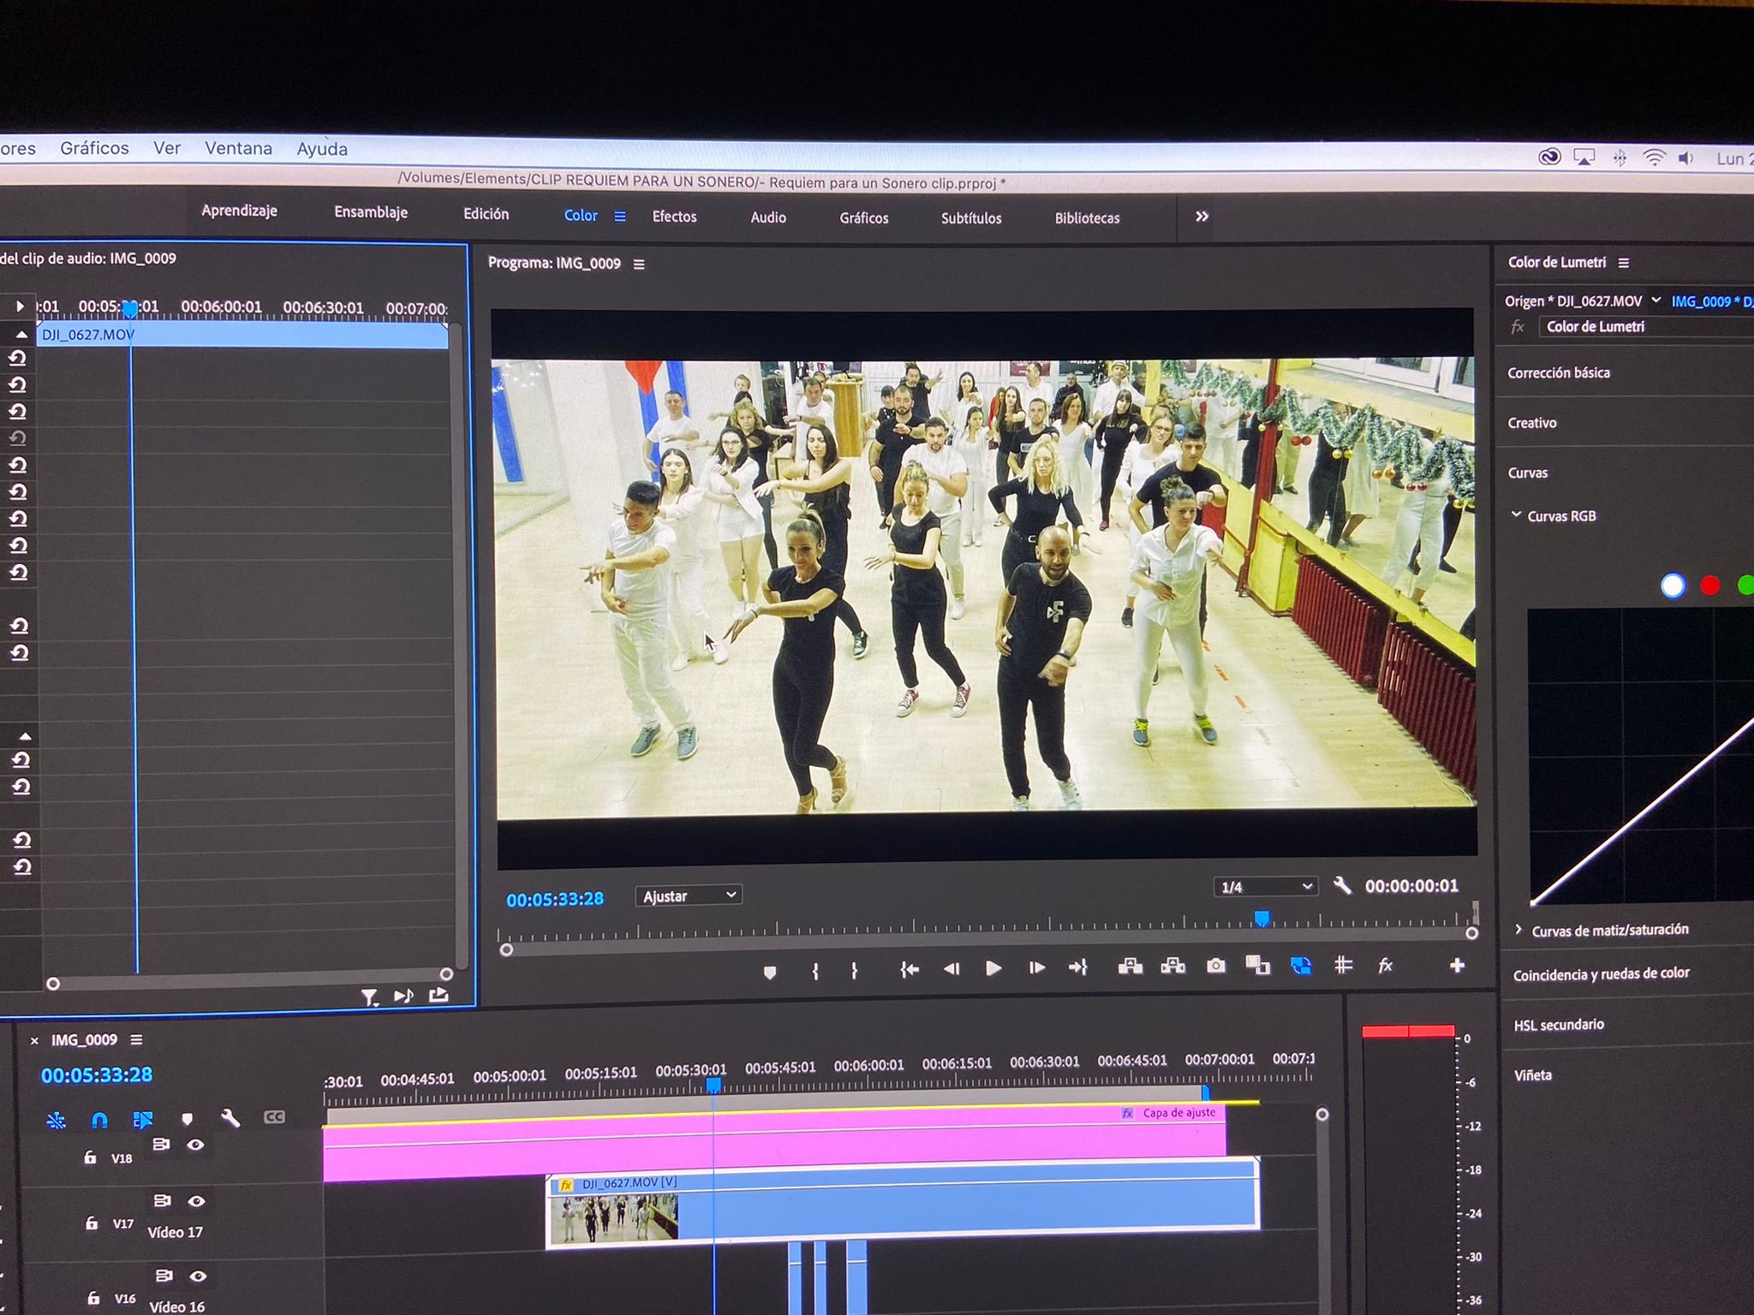The width and height of the screenshot is (1754, 1315).
Task: Toggle visibility eye of track V16
Action: point(198,1276)
